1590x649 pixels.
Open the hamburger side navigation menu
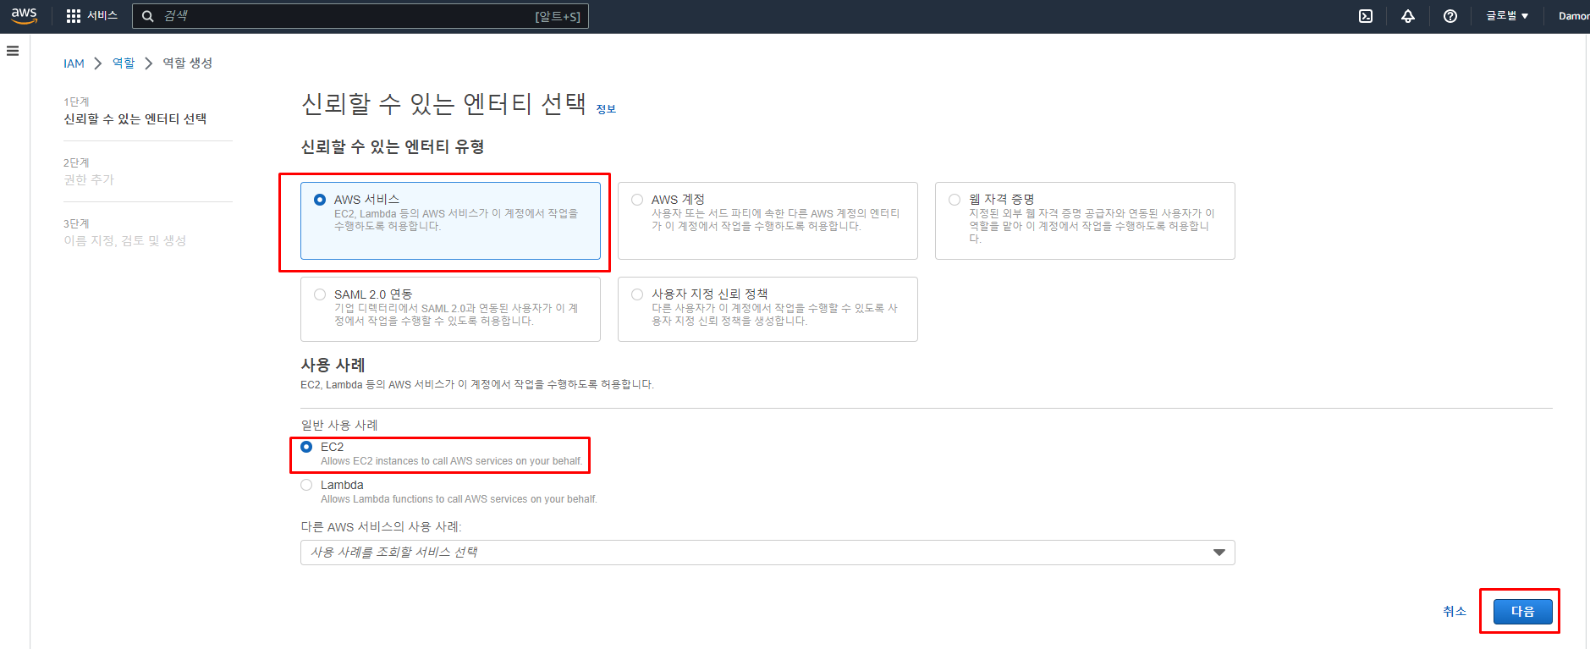tap(13, 51)
